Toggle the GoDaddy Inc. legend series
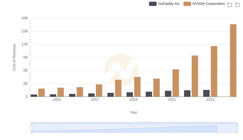Image resolution: width=243 pixels, height=140 pixels. [x=165, y=4]
